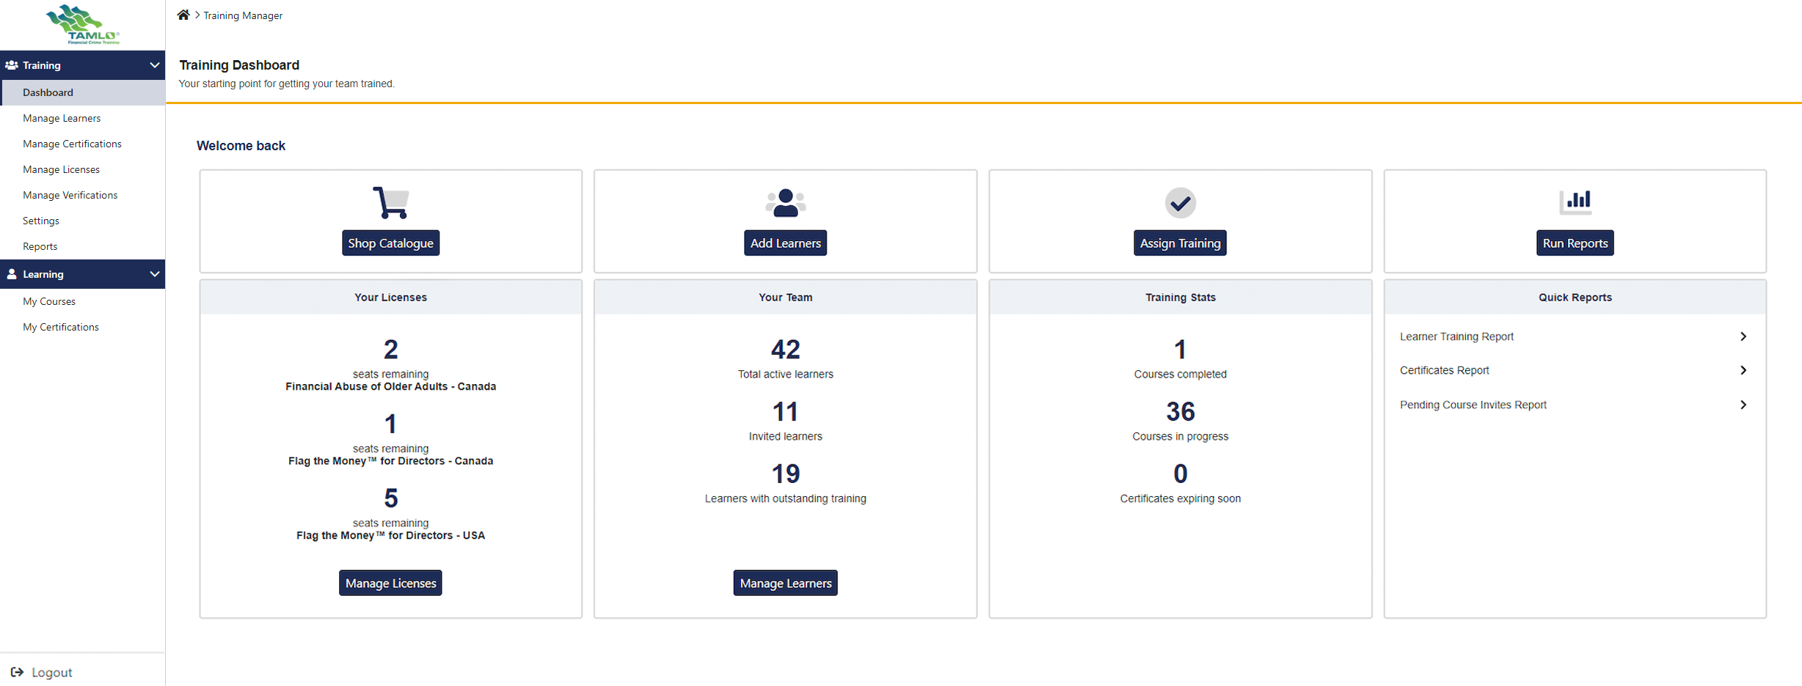Click the Training sidebar people icon

click(x=12, y=65)
